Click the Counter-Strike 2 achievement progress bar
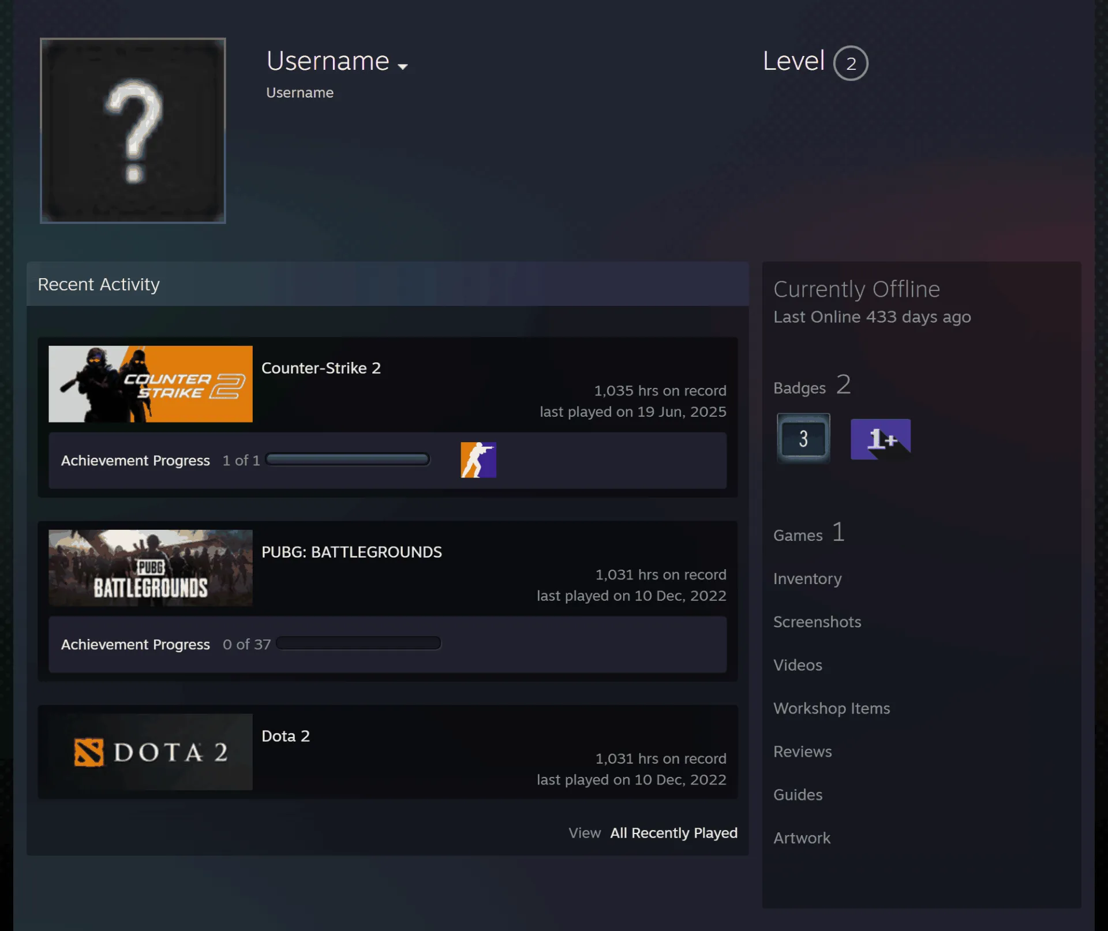Image resolution: width=1108 pixels, height=931 pixels. 347,459
